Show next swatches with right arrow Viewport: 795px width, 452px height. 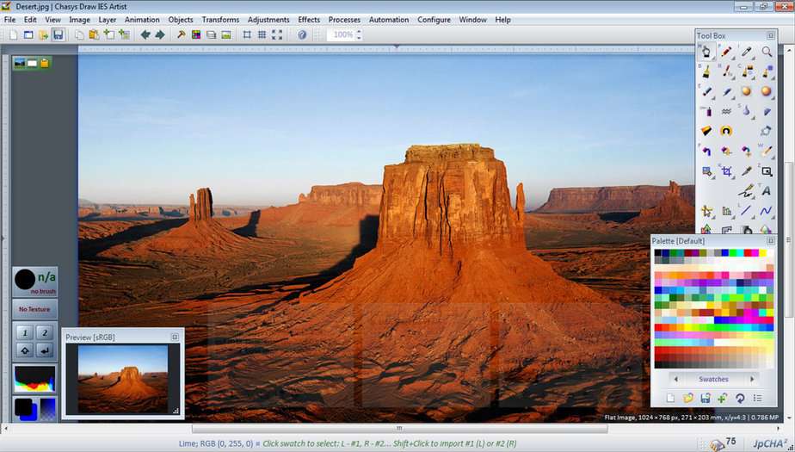(752, 379)
